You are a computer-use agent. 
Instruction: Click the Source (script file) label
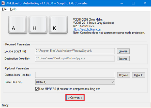pos(15,51)
